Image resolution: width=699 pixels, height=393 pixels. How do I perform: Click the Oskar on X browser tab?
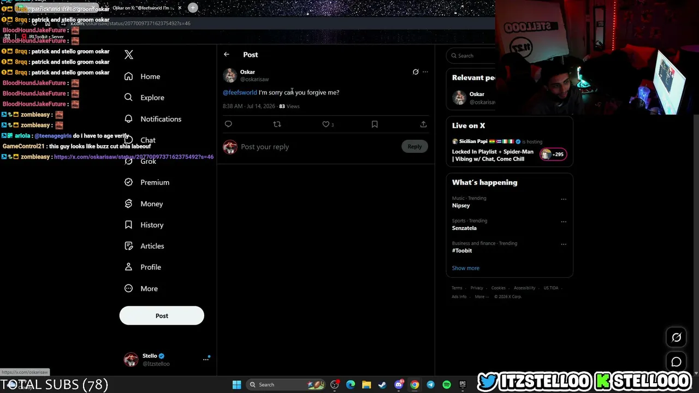[143, 8]
